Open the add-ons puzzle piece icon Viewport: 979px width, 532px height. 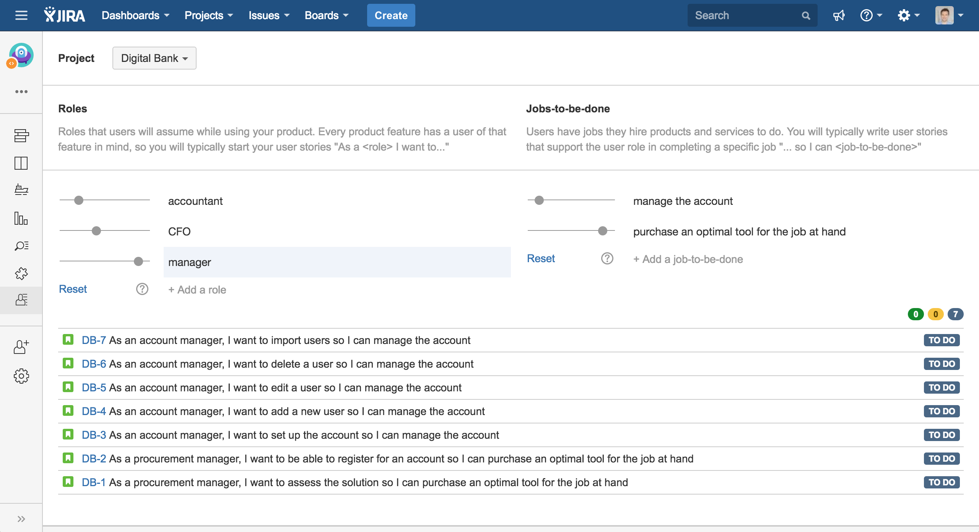click(x=21, y=273)
